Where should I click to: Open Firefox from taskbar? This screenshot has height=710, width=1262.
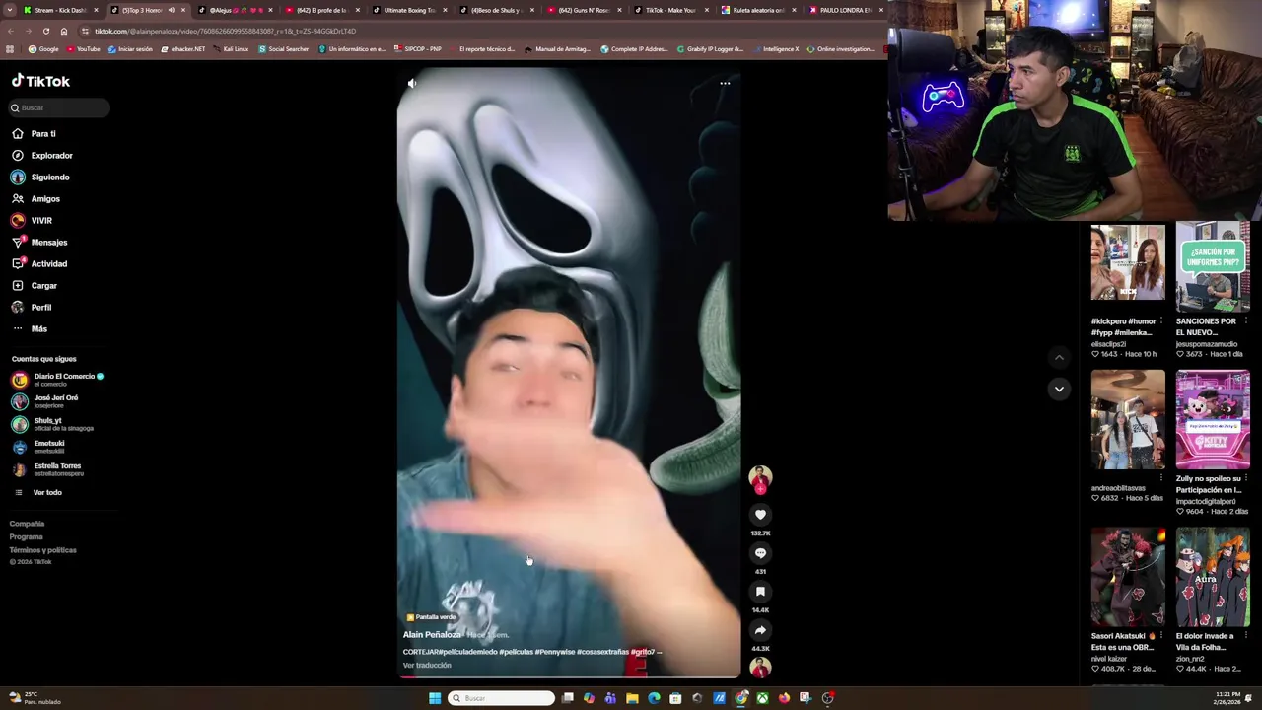(x=784, y=698)
